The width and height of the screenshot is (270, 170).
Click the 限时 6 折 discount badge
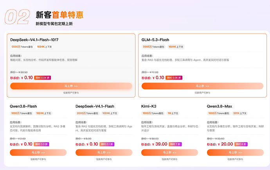(x=241, y=144)
